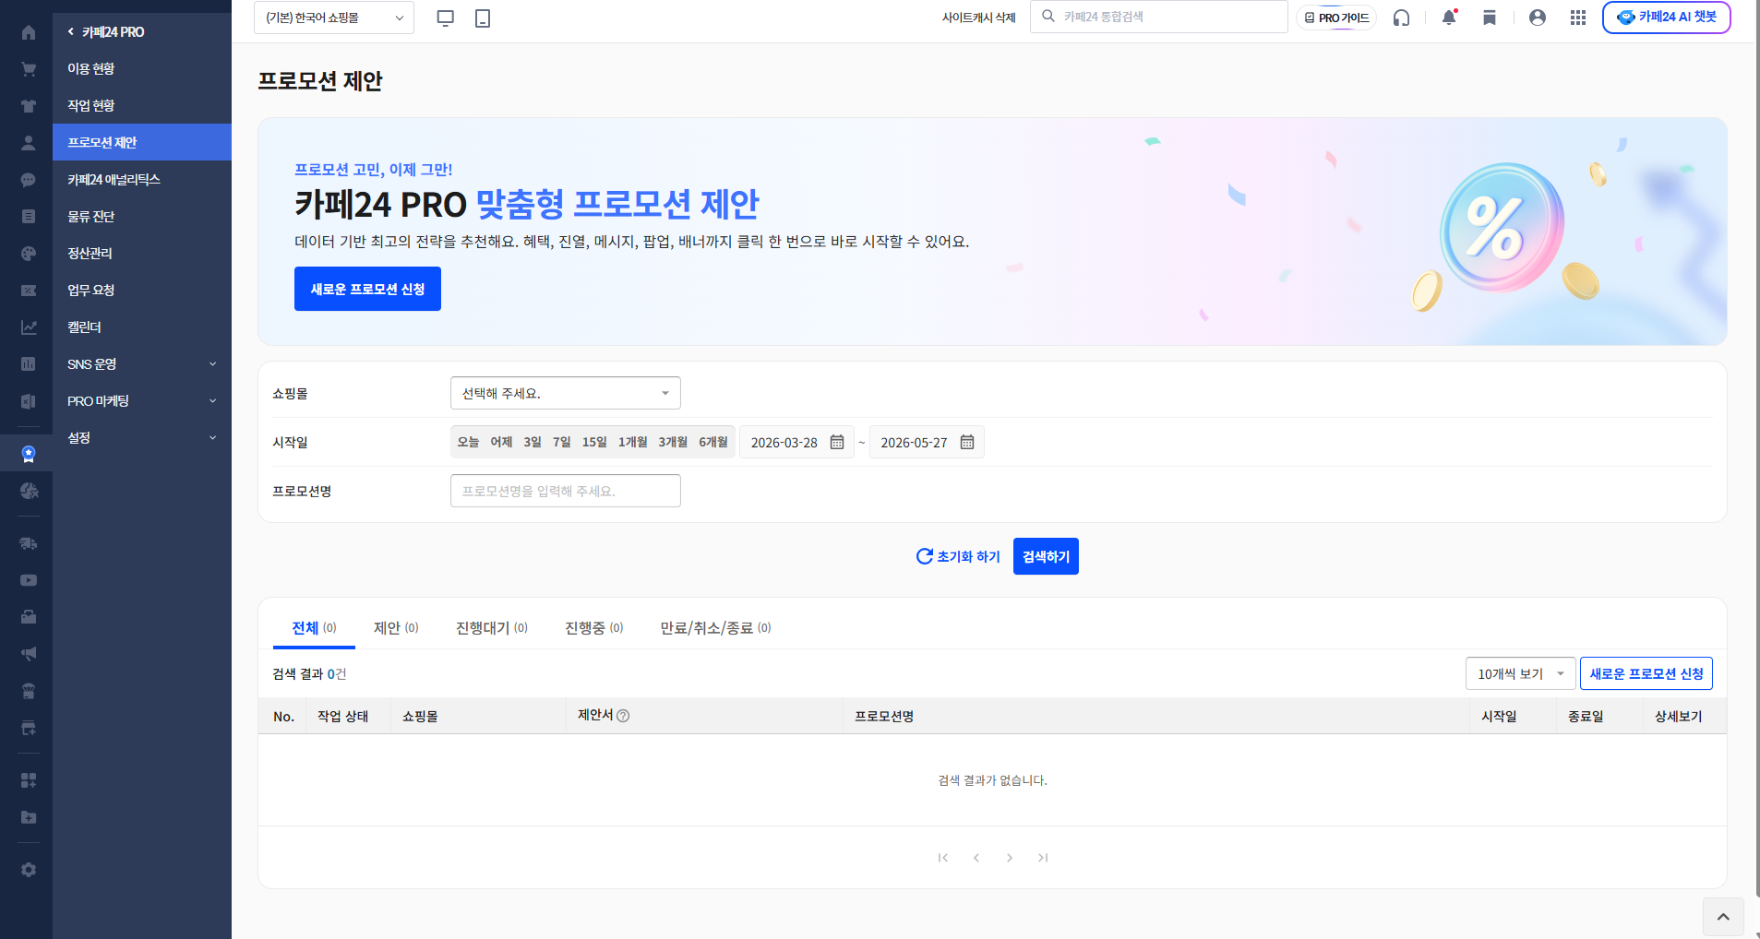Open the Excel-style file sidebar icon

(29, 401)
